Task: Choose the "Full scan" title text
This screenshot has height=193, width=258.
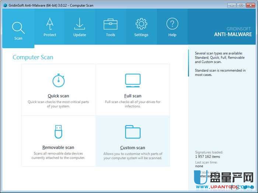Action: click(x=133, y=96)
